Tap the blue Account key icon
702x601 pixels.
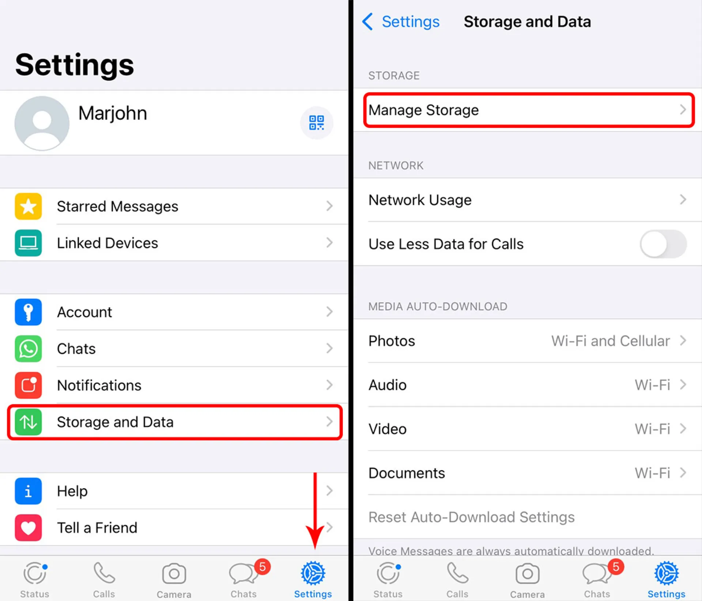pos(28,312)
